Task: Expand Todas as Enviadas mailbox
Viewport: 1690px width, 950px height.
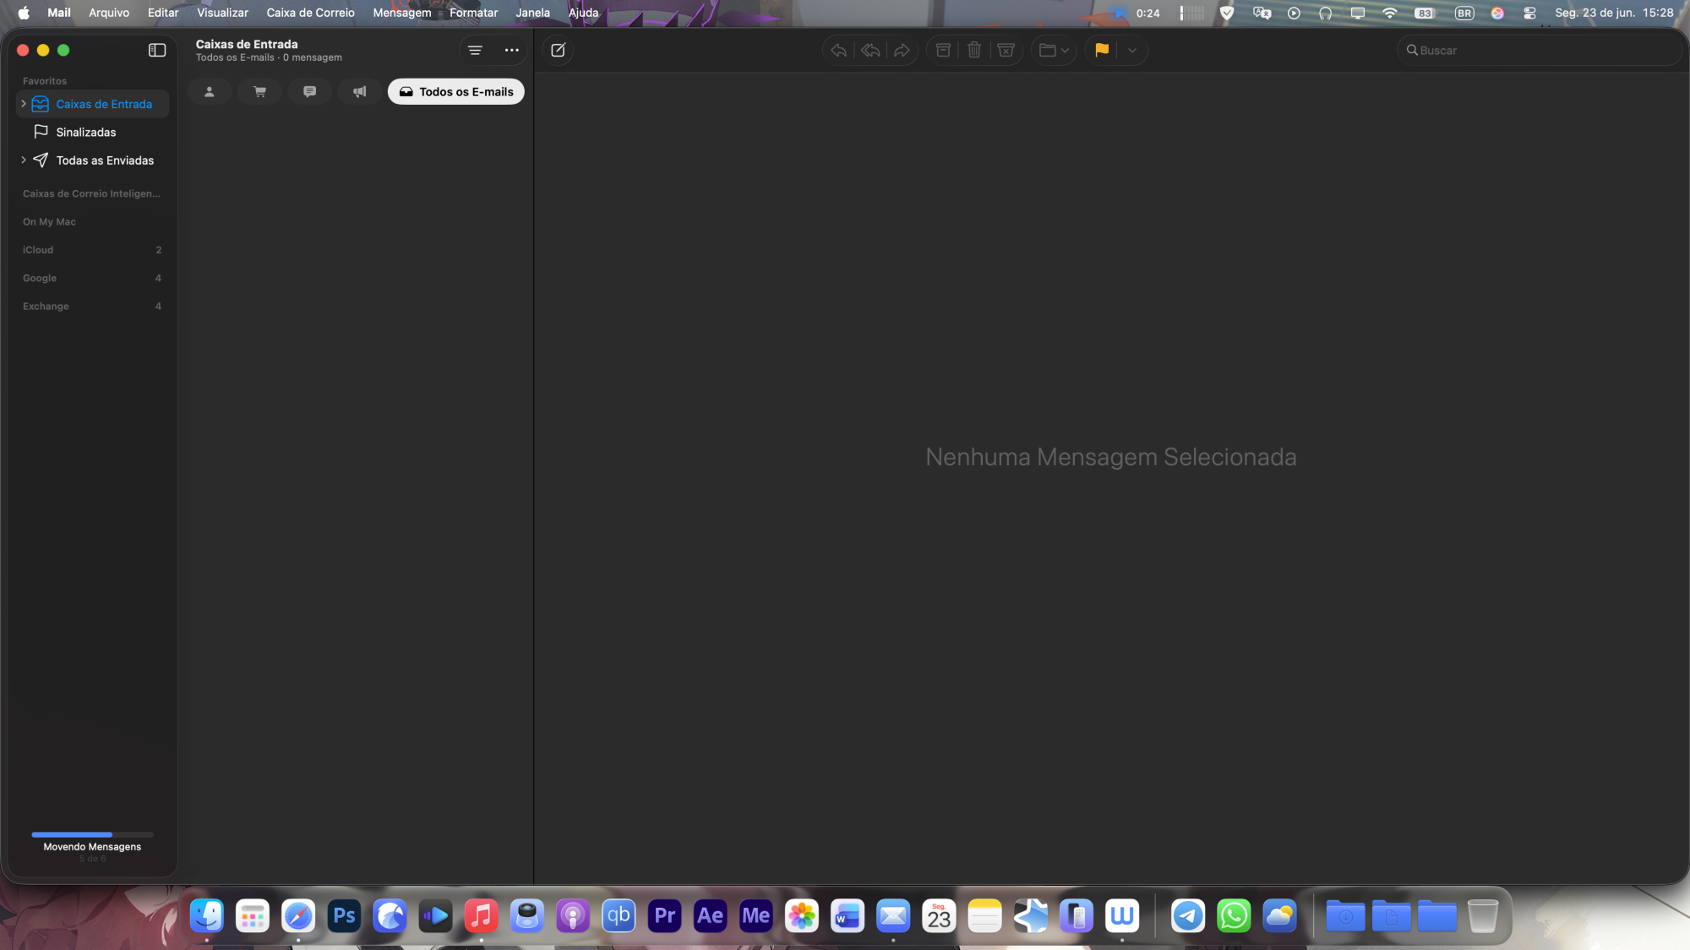Action: (x=23, y=160)
